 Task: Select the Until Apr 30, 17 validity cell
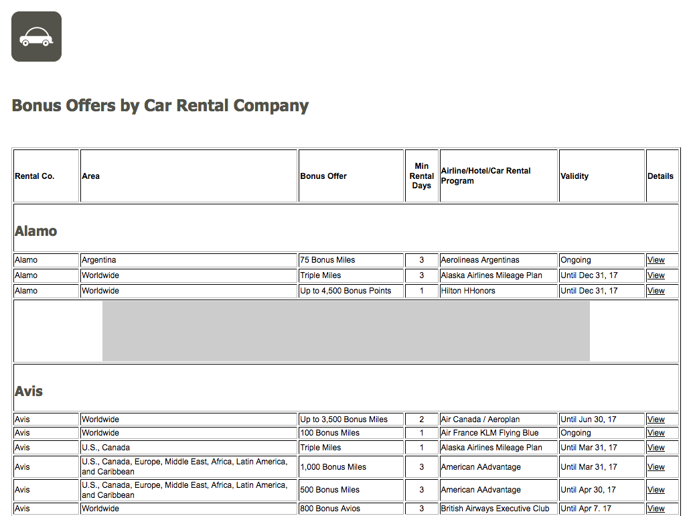[601, 490]
